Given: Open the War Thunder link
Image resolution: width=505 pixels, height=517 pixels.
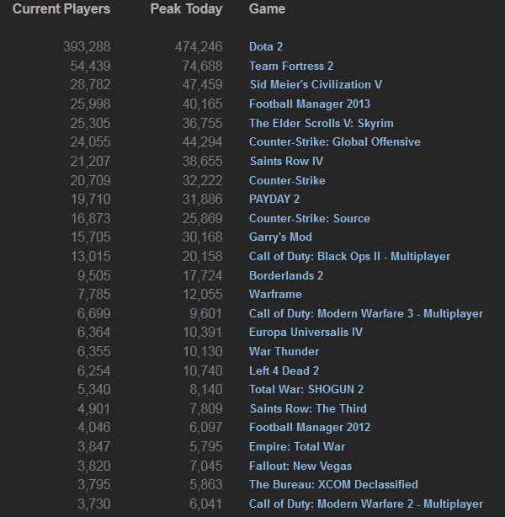Looking at the screenshot, I should pyautogui.click(x=284, y=351).
